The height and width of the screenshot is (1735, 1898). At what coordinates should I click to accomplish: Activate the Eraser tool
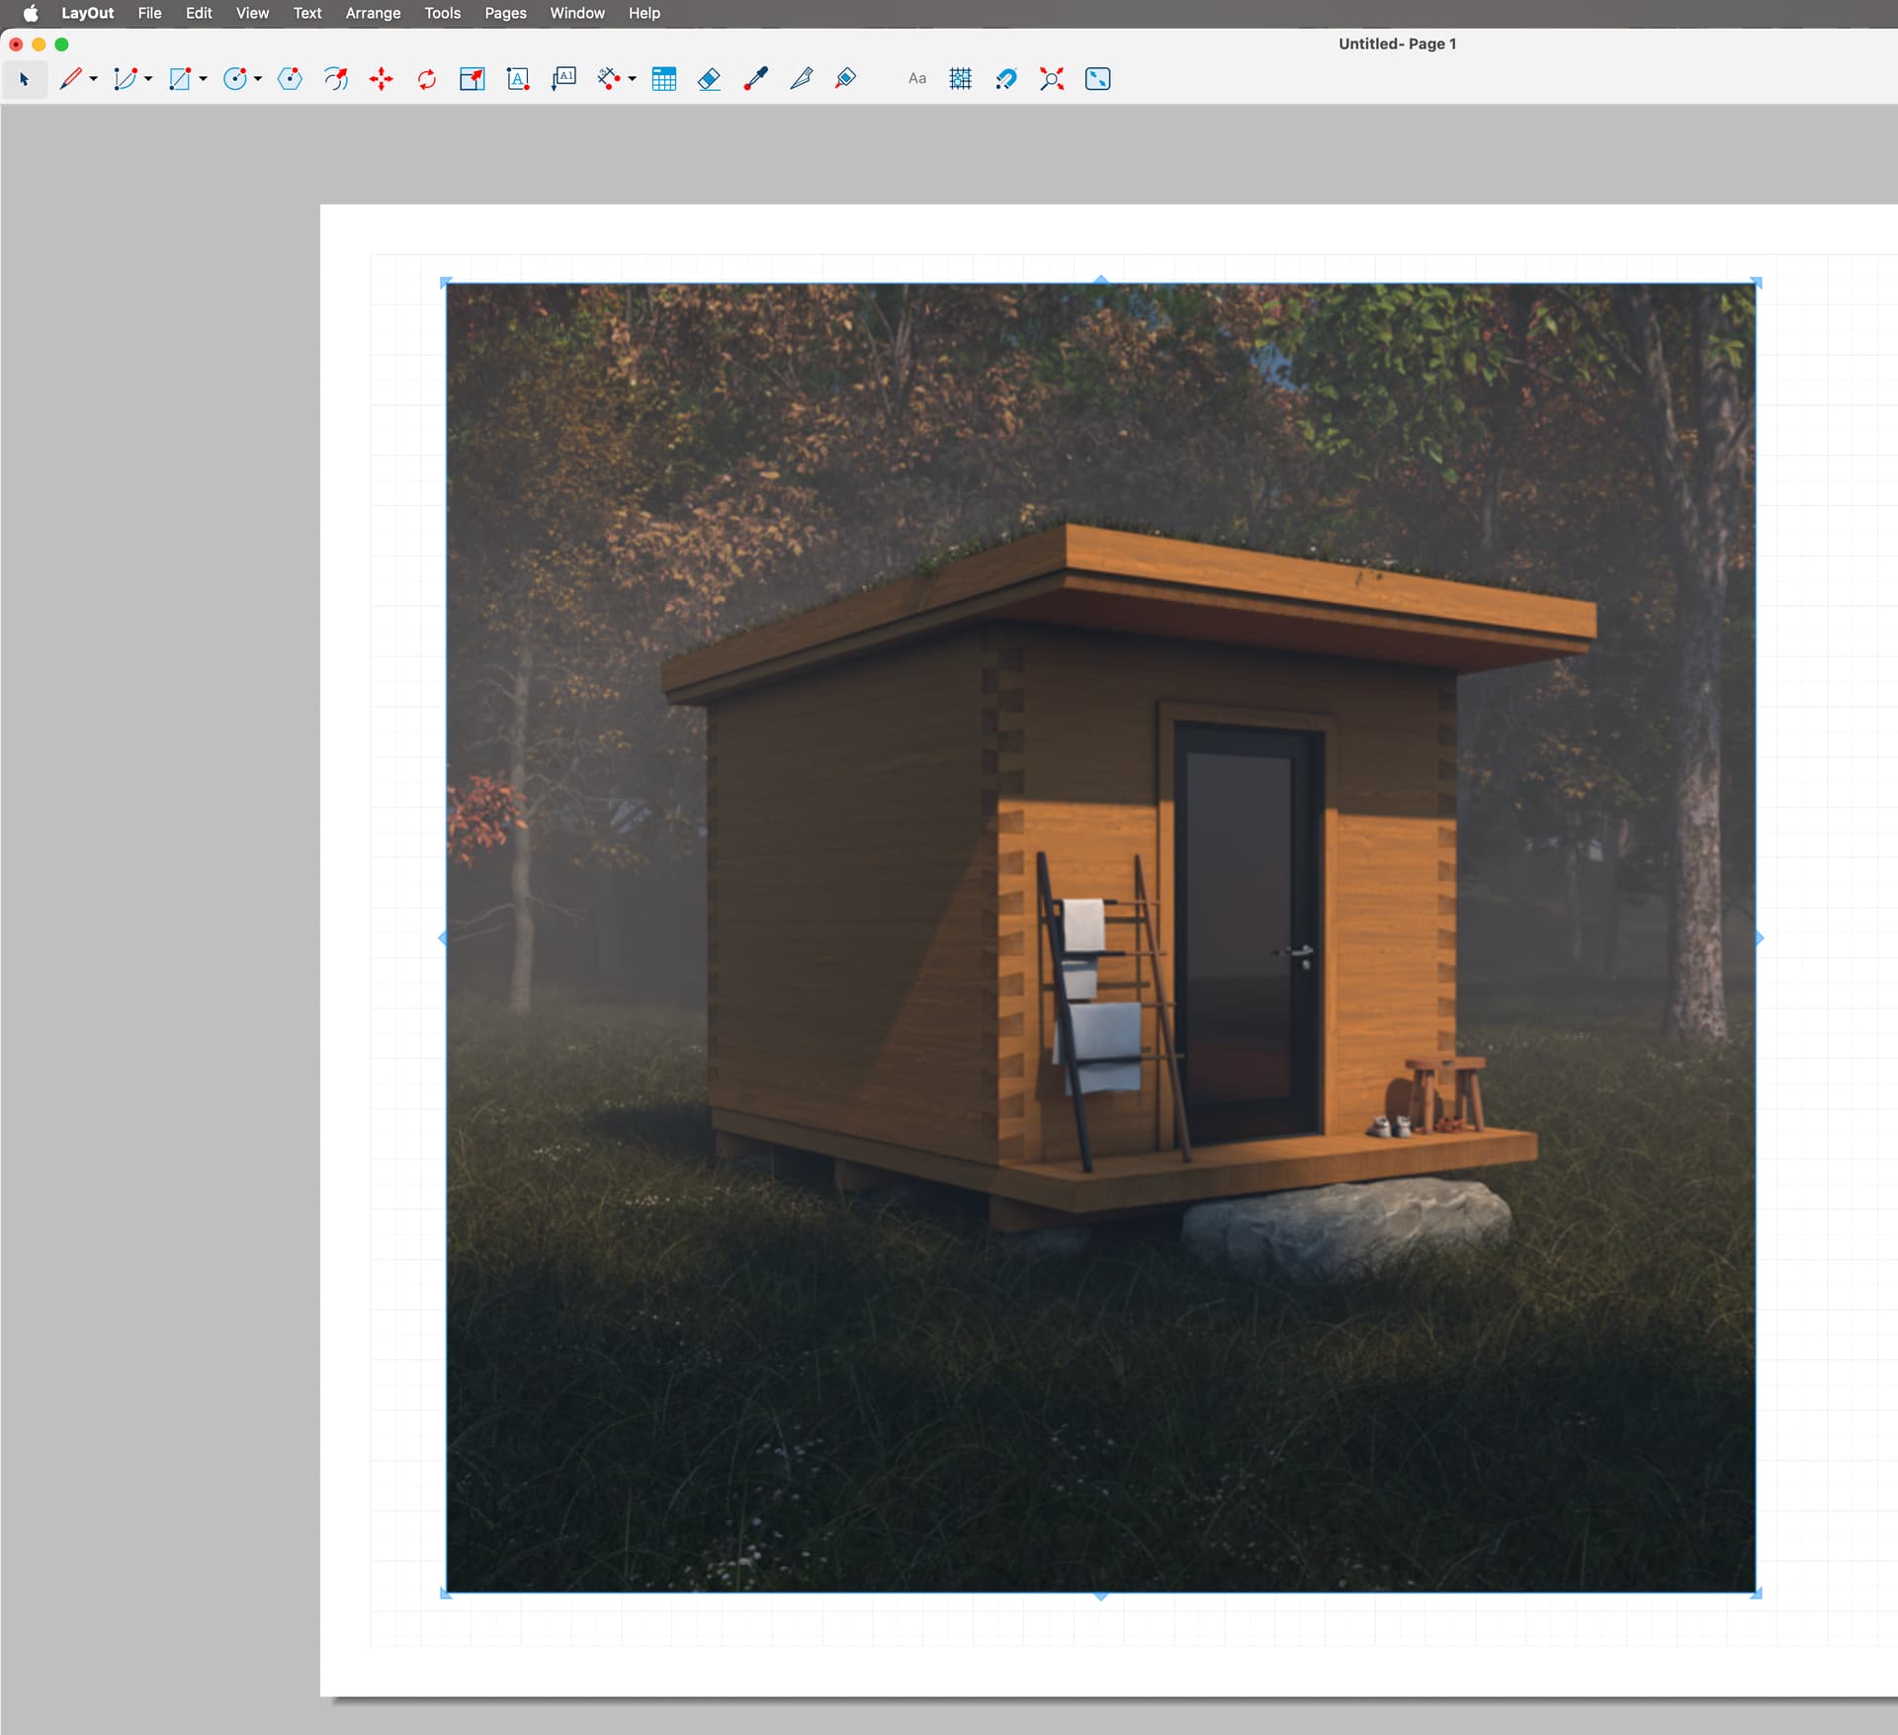click(708, 78)
